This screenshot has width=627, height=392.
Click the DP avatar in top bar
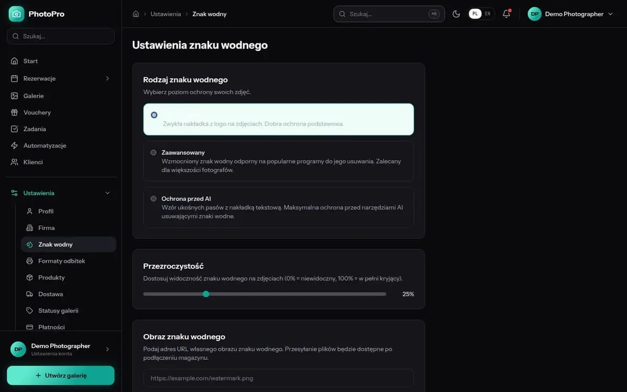click(535, 14)
